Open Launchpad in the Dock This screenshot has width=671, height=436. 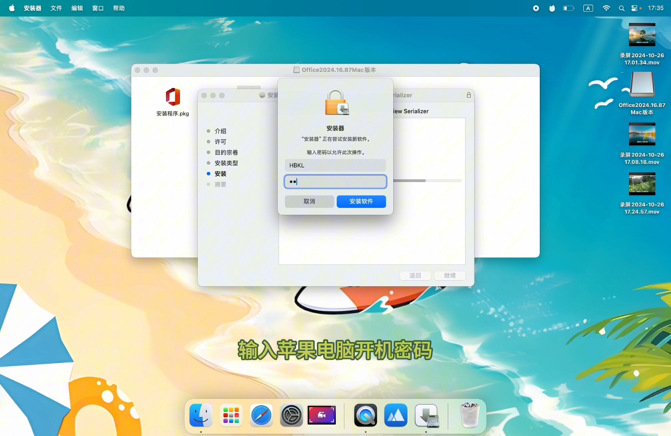coord(231,415)
